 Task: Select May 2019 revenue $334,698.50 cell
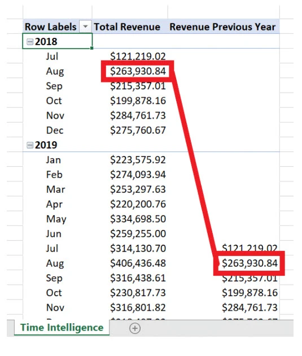point(138,219)
